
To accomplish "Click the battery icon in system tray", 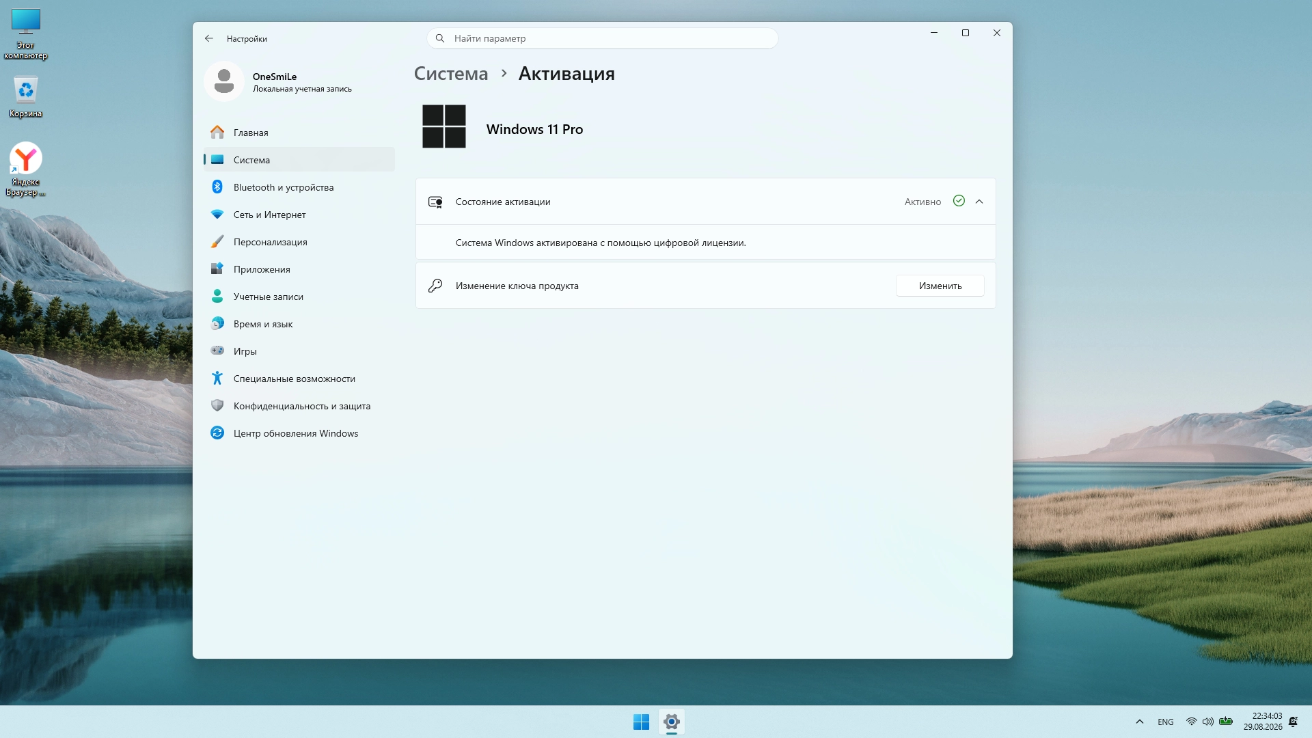I will (x=1226, y=722).
